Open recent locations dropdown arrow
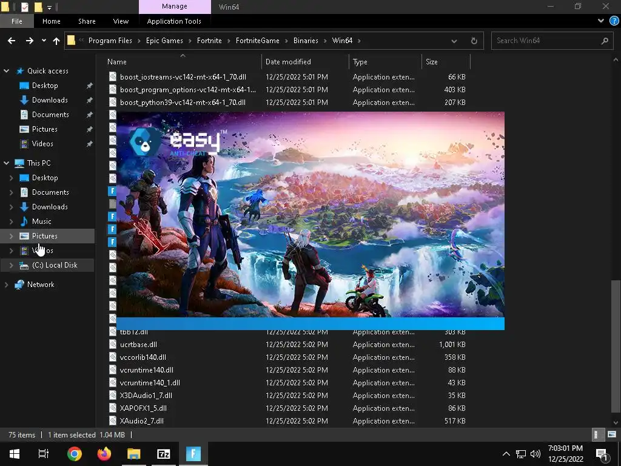The image size is (621, 466). click(44, 41)
